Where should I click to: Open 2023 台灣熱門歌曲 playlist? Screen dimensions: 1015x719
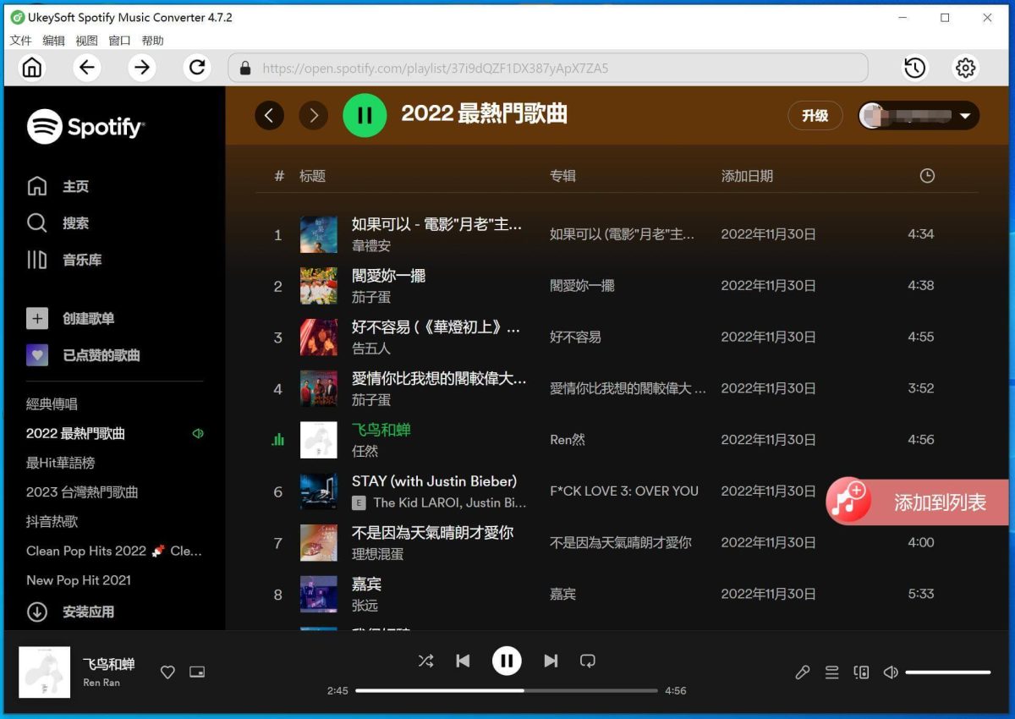pos(82,491)
